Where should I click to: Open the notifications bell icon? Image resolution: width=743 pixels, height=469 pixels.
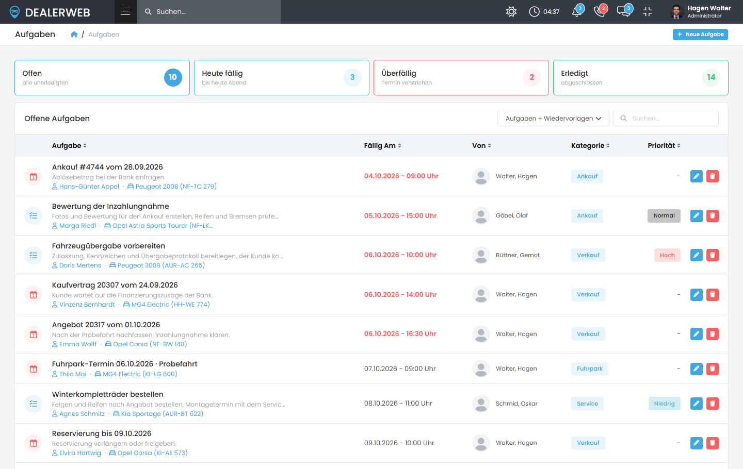tap(577, 11)
